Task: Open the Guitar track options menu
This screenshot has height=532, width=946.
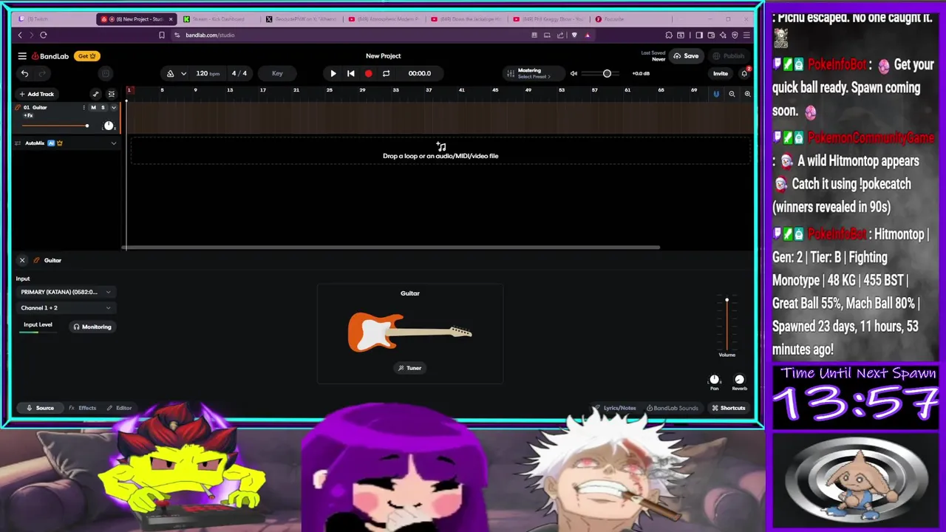Action: click(84, 108)
